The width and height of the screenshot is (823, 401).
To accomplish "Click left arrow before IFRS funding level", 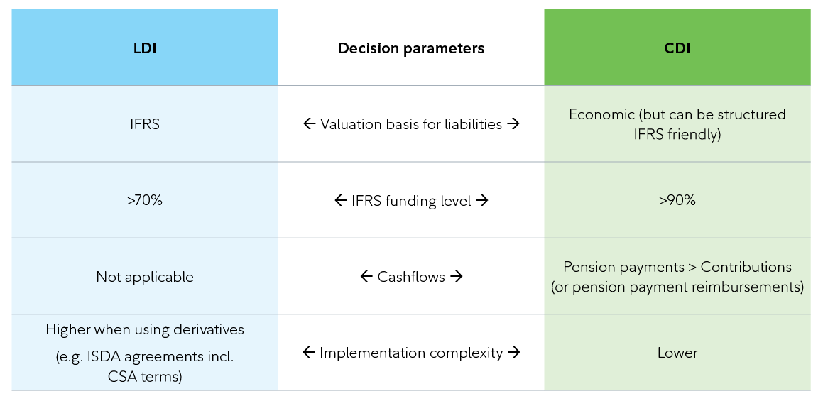I will click(x=340, y=201).
